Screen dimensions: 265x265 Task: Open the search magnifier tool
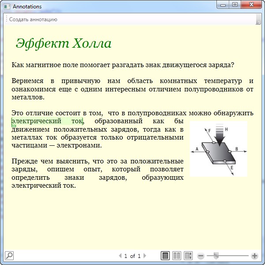tap(9, 256)
